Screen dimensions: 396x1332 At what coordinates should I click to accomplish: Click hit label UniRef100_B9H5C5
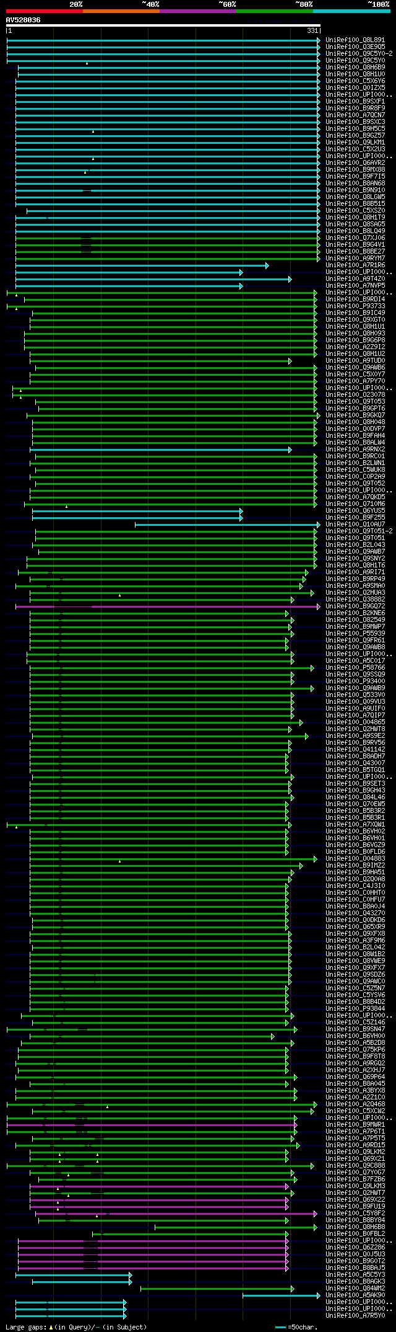click(x=355, y=128)
